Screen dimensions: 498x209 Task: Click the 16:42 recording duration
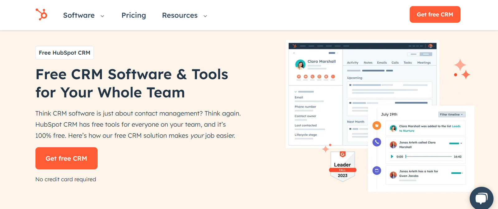(458, 157)
